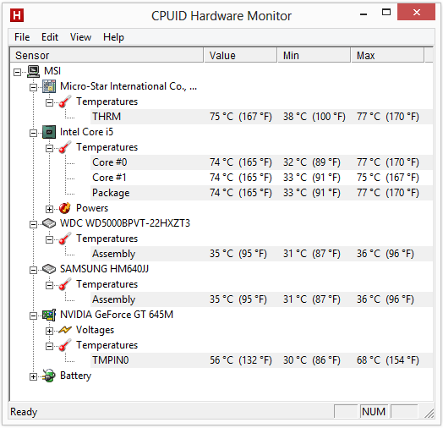Click the window resize grip corner

pyautogui.click(x=429, y=414)
